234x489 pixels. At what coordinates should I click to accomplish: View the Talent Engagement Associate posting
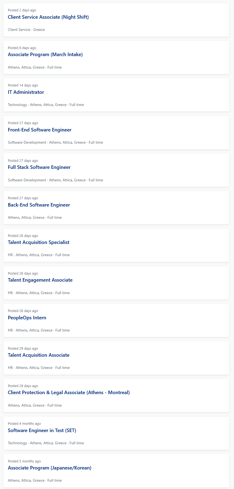(x=40, y=280)
